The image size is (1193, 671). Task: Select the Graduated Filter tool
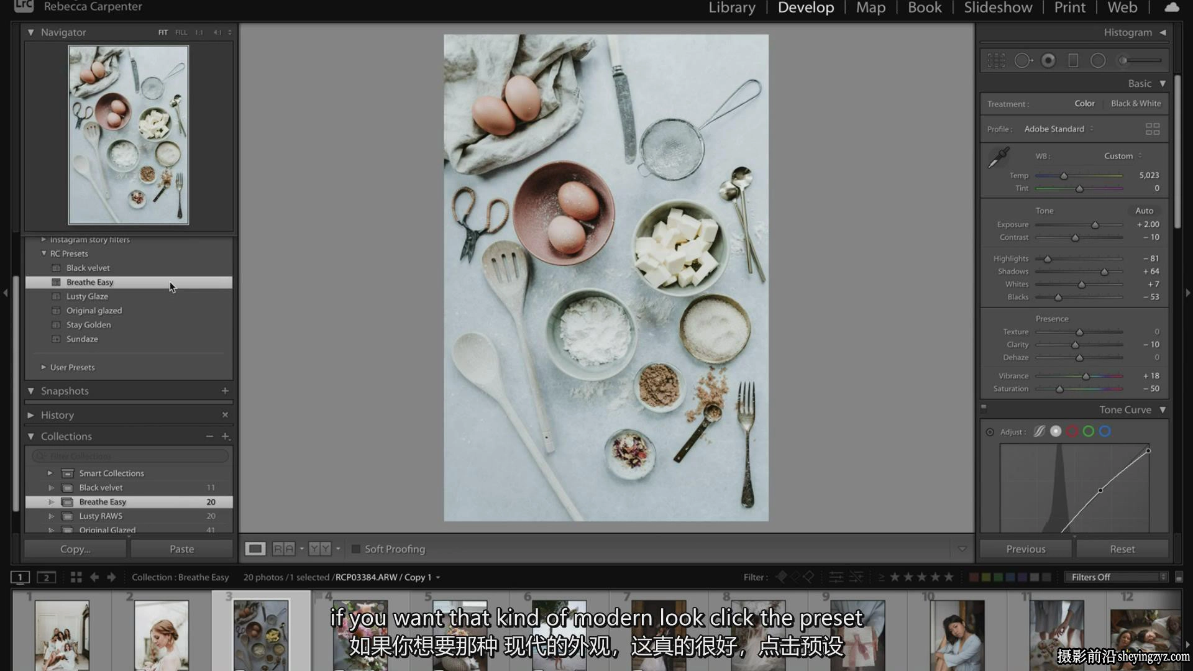pos(1073,60)
